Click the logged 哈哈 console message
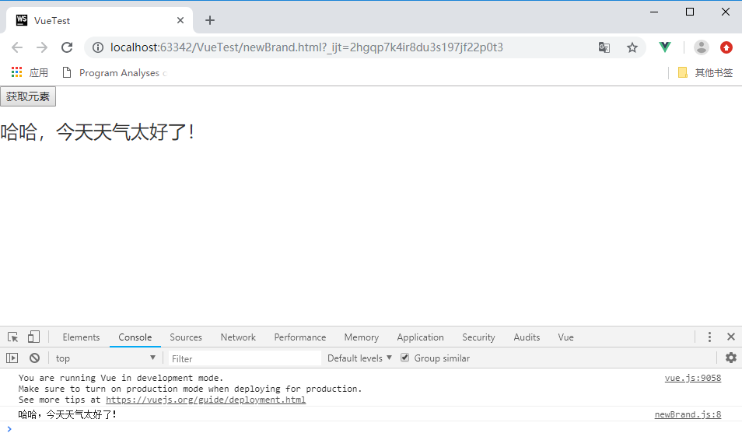Screen dimensions: 742x447 click(x=68, y=414)
